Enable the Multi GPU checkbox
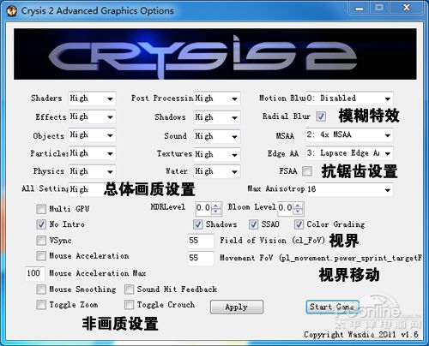429x346 pixels. coord(41,209)
